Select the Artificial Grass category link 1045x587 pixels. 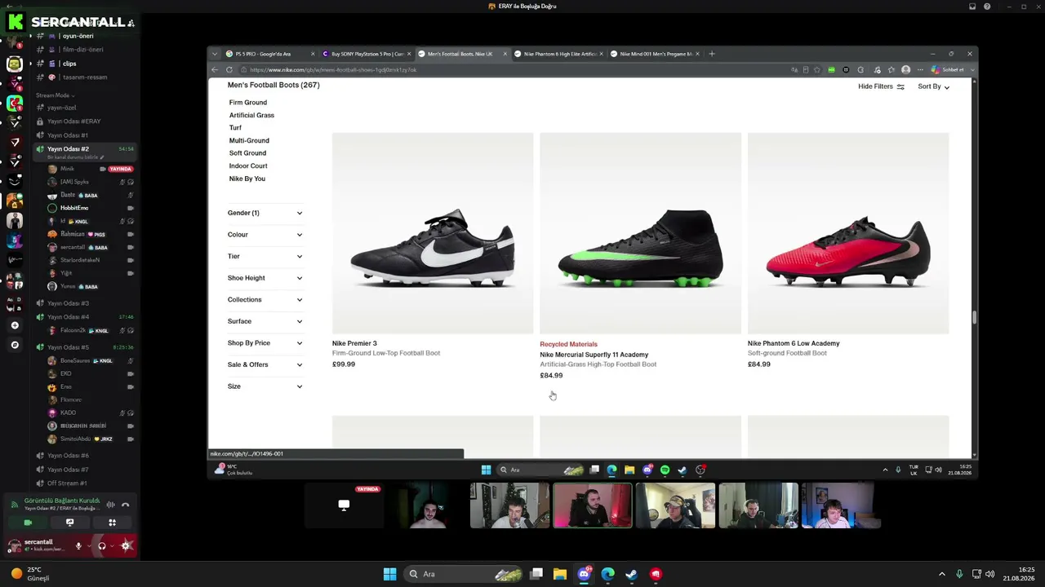(251, 115)
